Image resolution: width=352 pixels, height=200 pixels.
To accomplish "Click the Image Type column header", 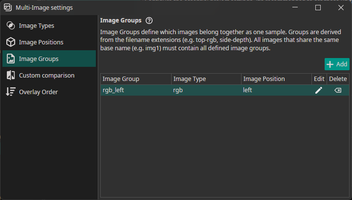I will (x=206, y=79).
